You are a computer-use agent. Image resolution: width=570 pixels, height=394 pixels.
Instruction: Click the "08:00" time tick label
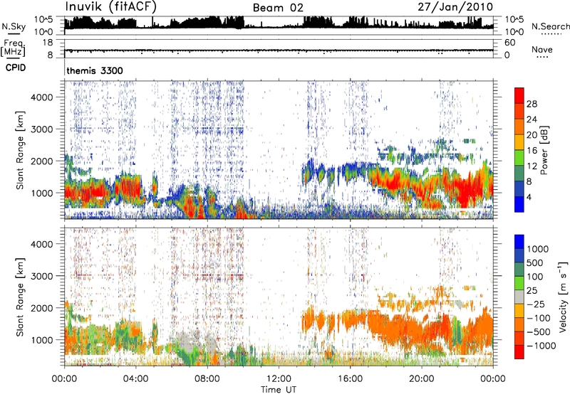tap(207, 379)
